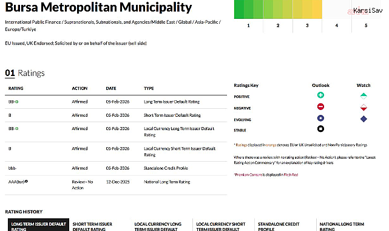Click the positive watch green diamond icon
The height and width of the screenshot is (231, 389).
[x=364, y=96]
